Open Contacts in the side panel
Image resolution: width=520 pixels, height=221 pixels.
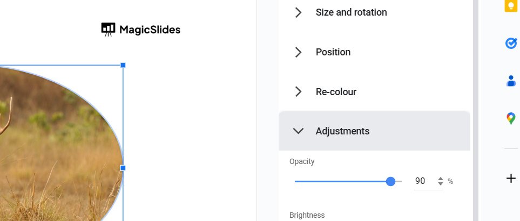pyautogui.click(x=511, y=81)
